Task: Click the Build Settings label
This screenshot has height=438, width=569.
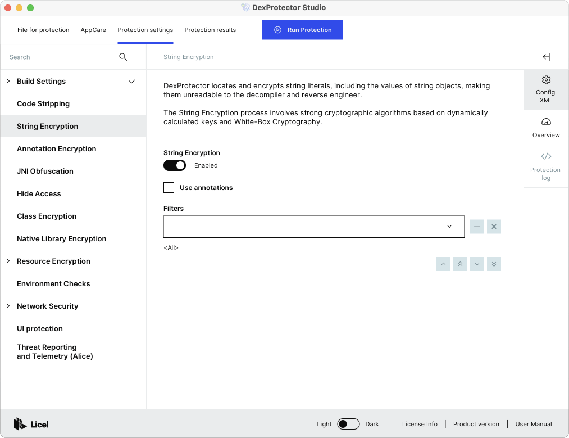Action: (42, 82)
